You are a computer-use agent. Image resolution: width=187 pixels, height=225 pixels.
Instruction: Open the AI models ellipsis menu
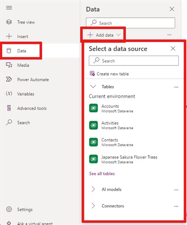(176, 190)
